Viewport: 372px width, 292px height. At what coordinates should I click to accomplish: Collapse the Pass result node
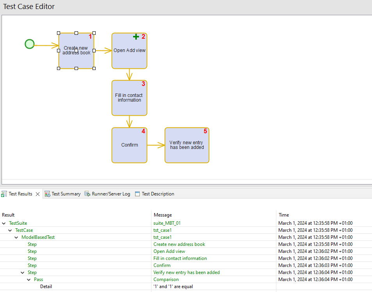[29, 279]
